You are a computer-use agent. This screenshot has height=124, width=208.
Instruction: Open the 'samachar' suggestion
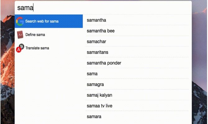137,42
